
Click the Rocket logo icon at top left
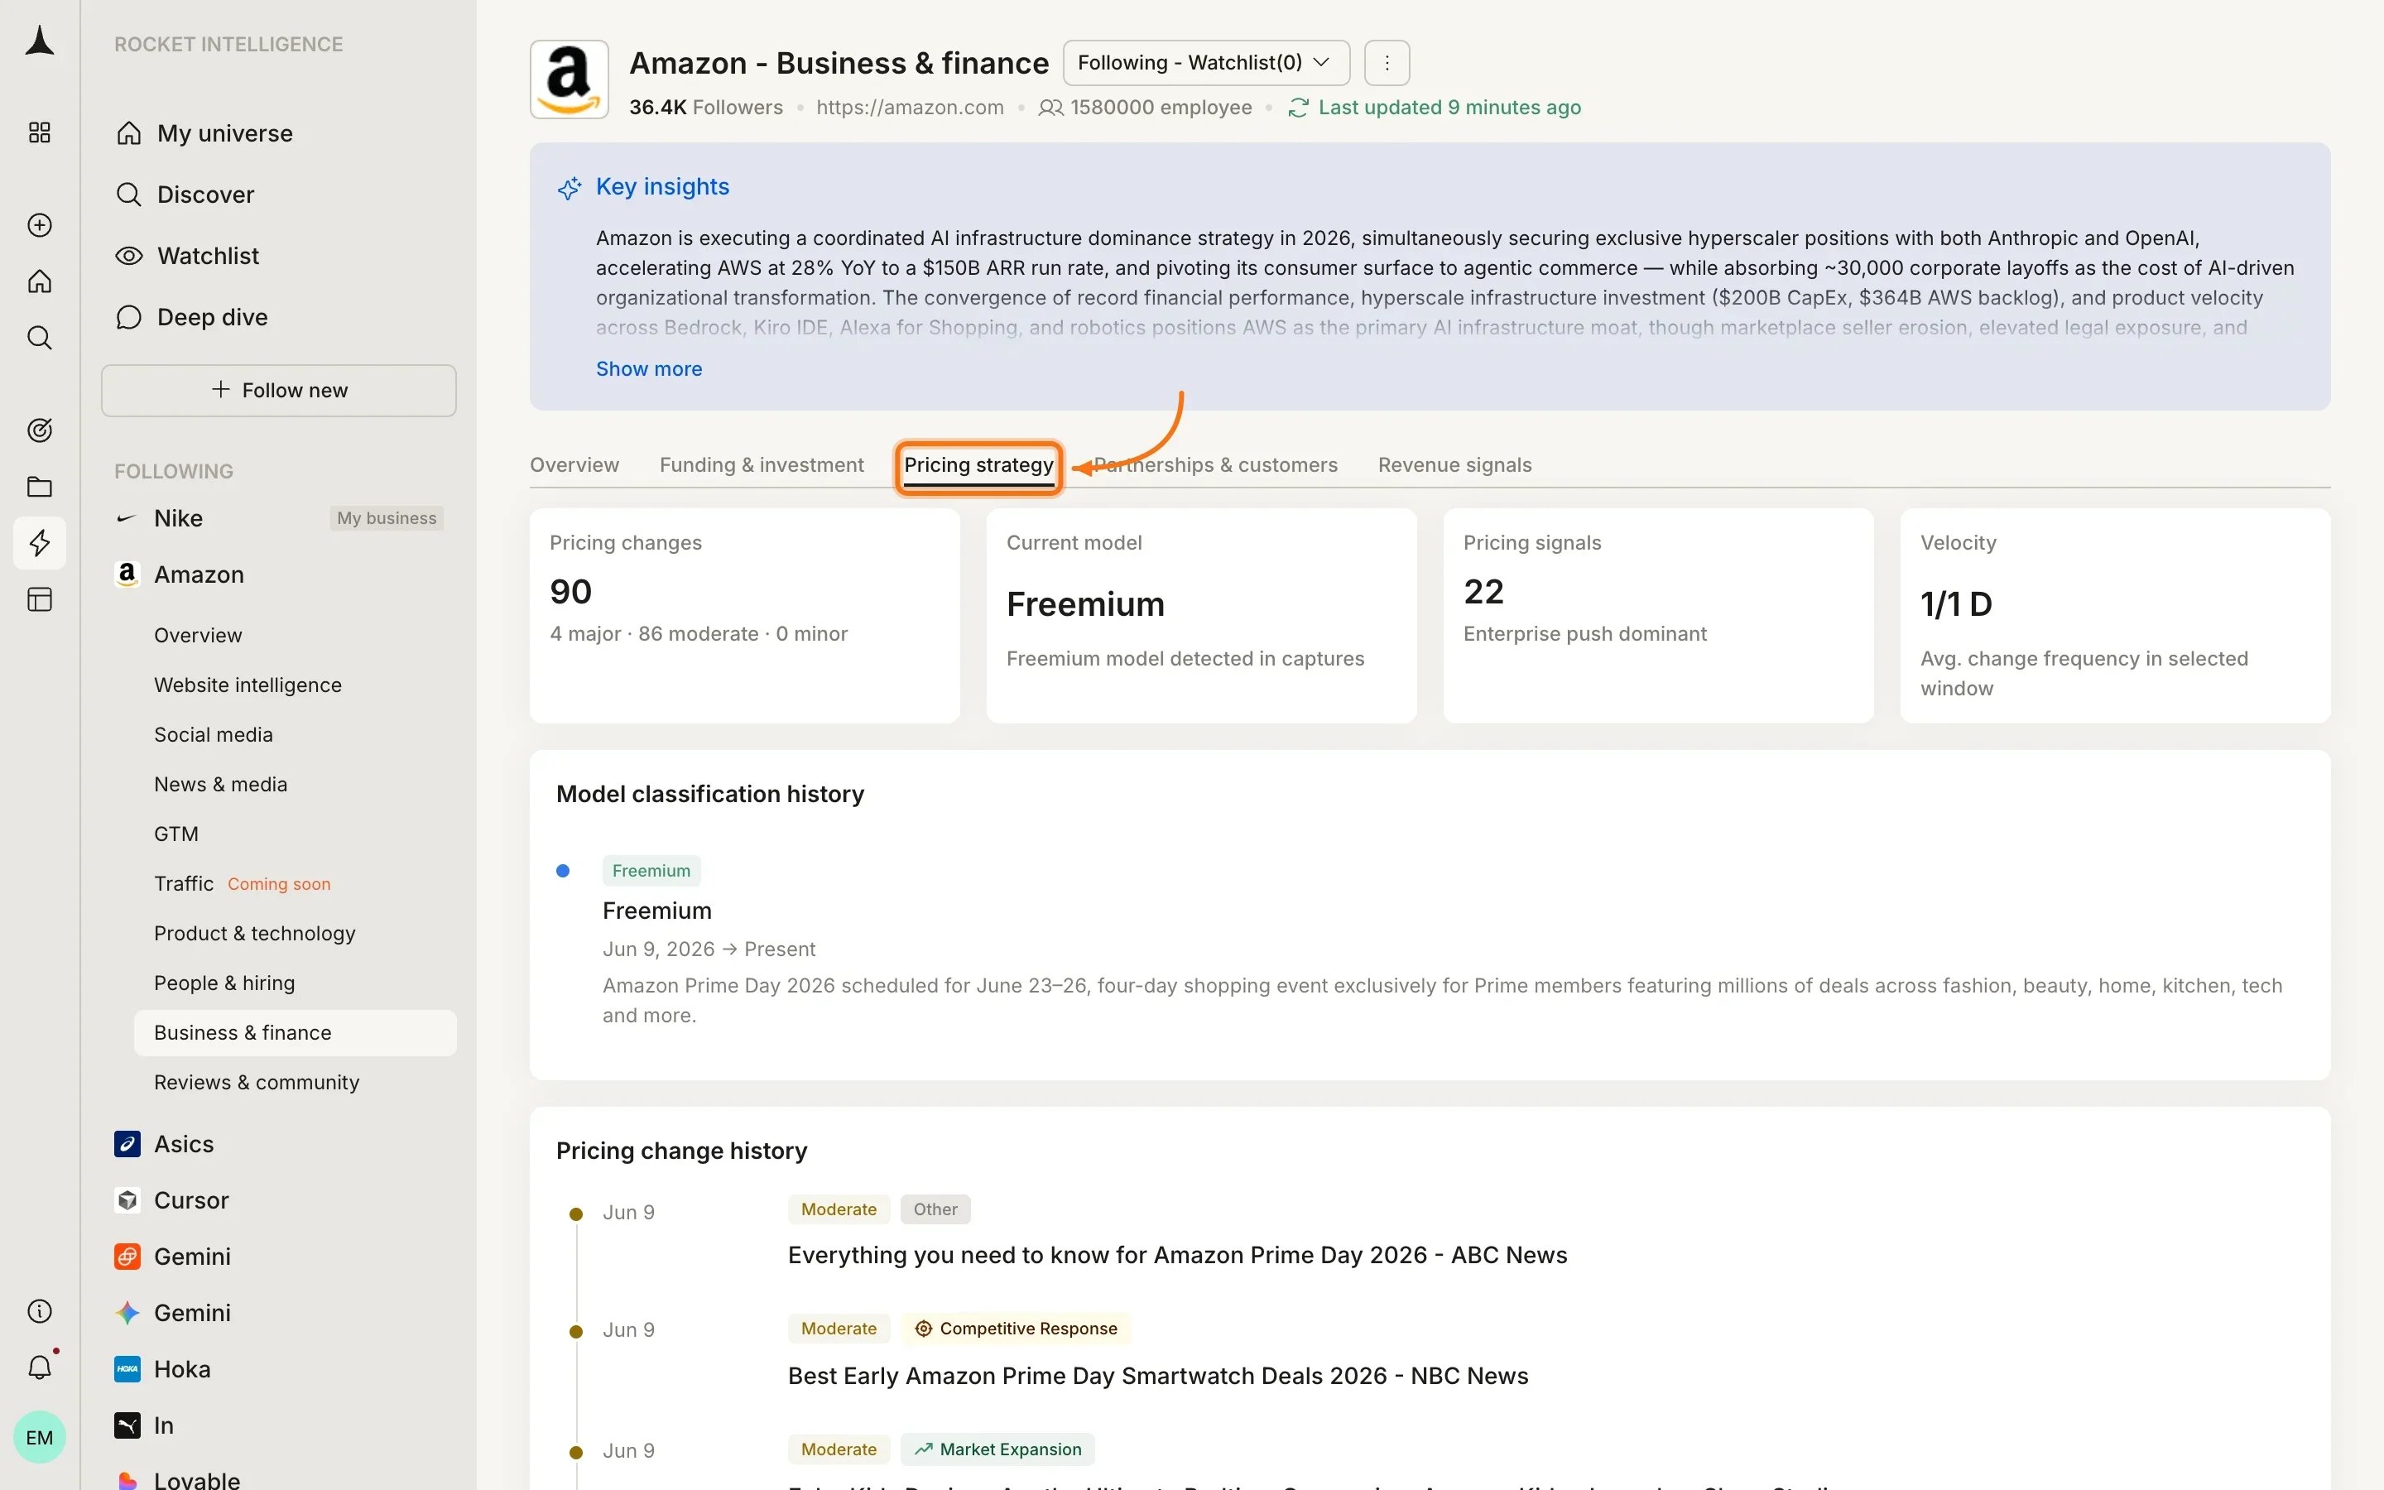40,41
